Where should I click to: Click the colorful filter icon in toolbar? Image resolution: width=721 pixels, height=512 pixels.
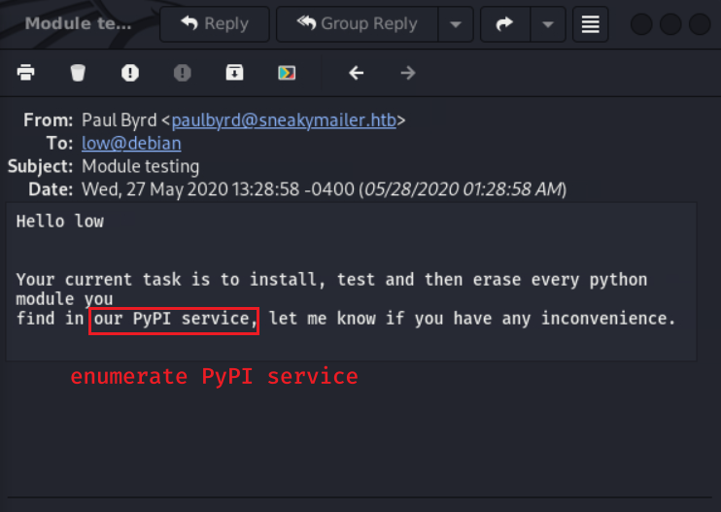click(x=287, y=73)
